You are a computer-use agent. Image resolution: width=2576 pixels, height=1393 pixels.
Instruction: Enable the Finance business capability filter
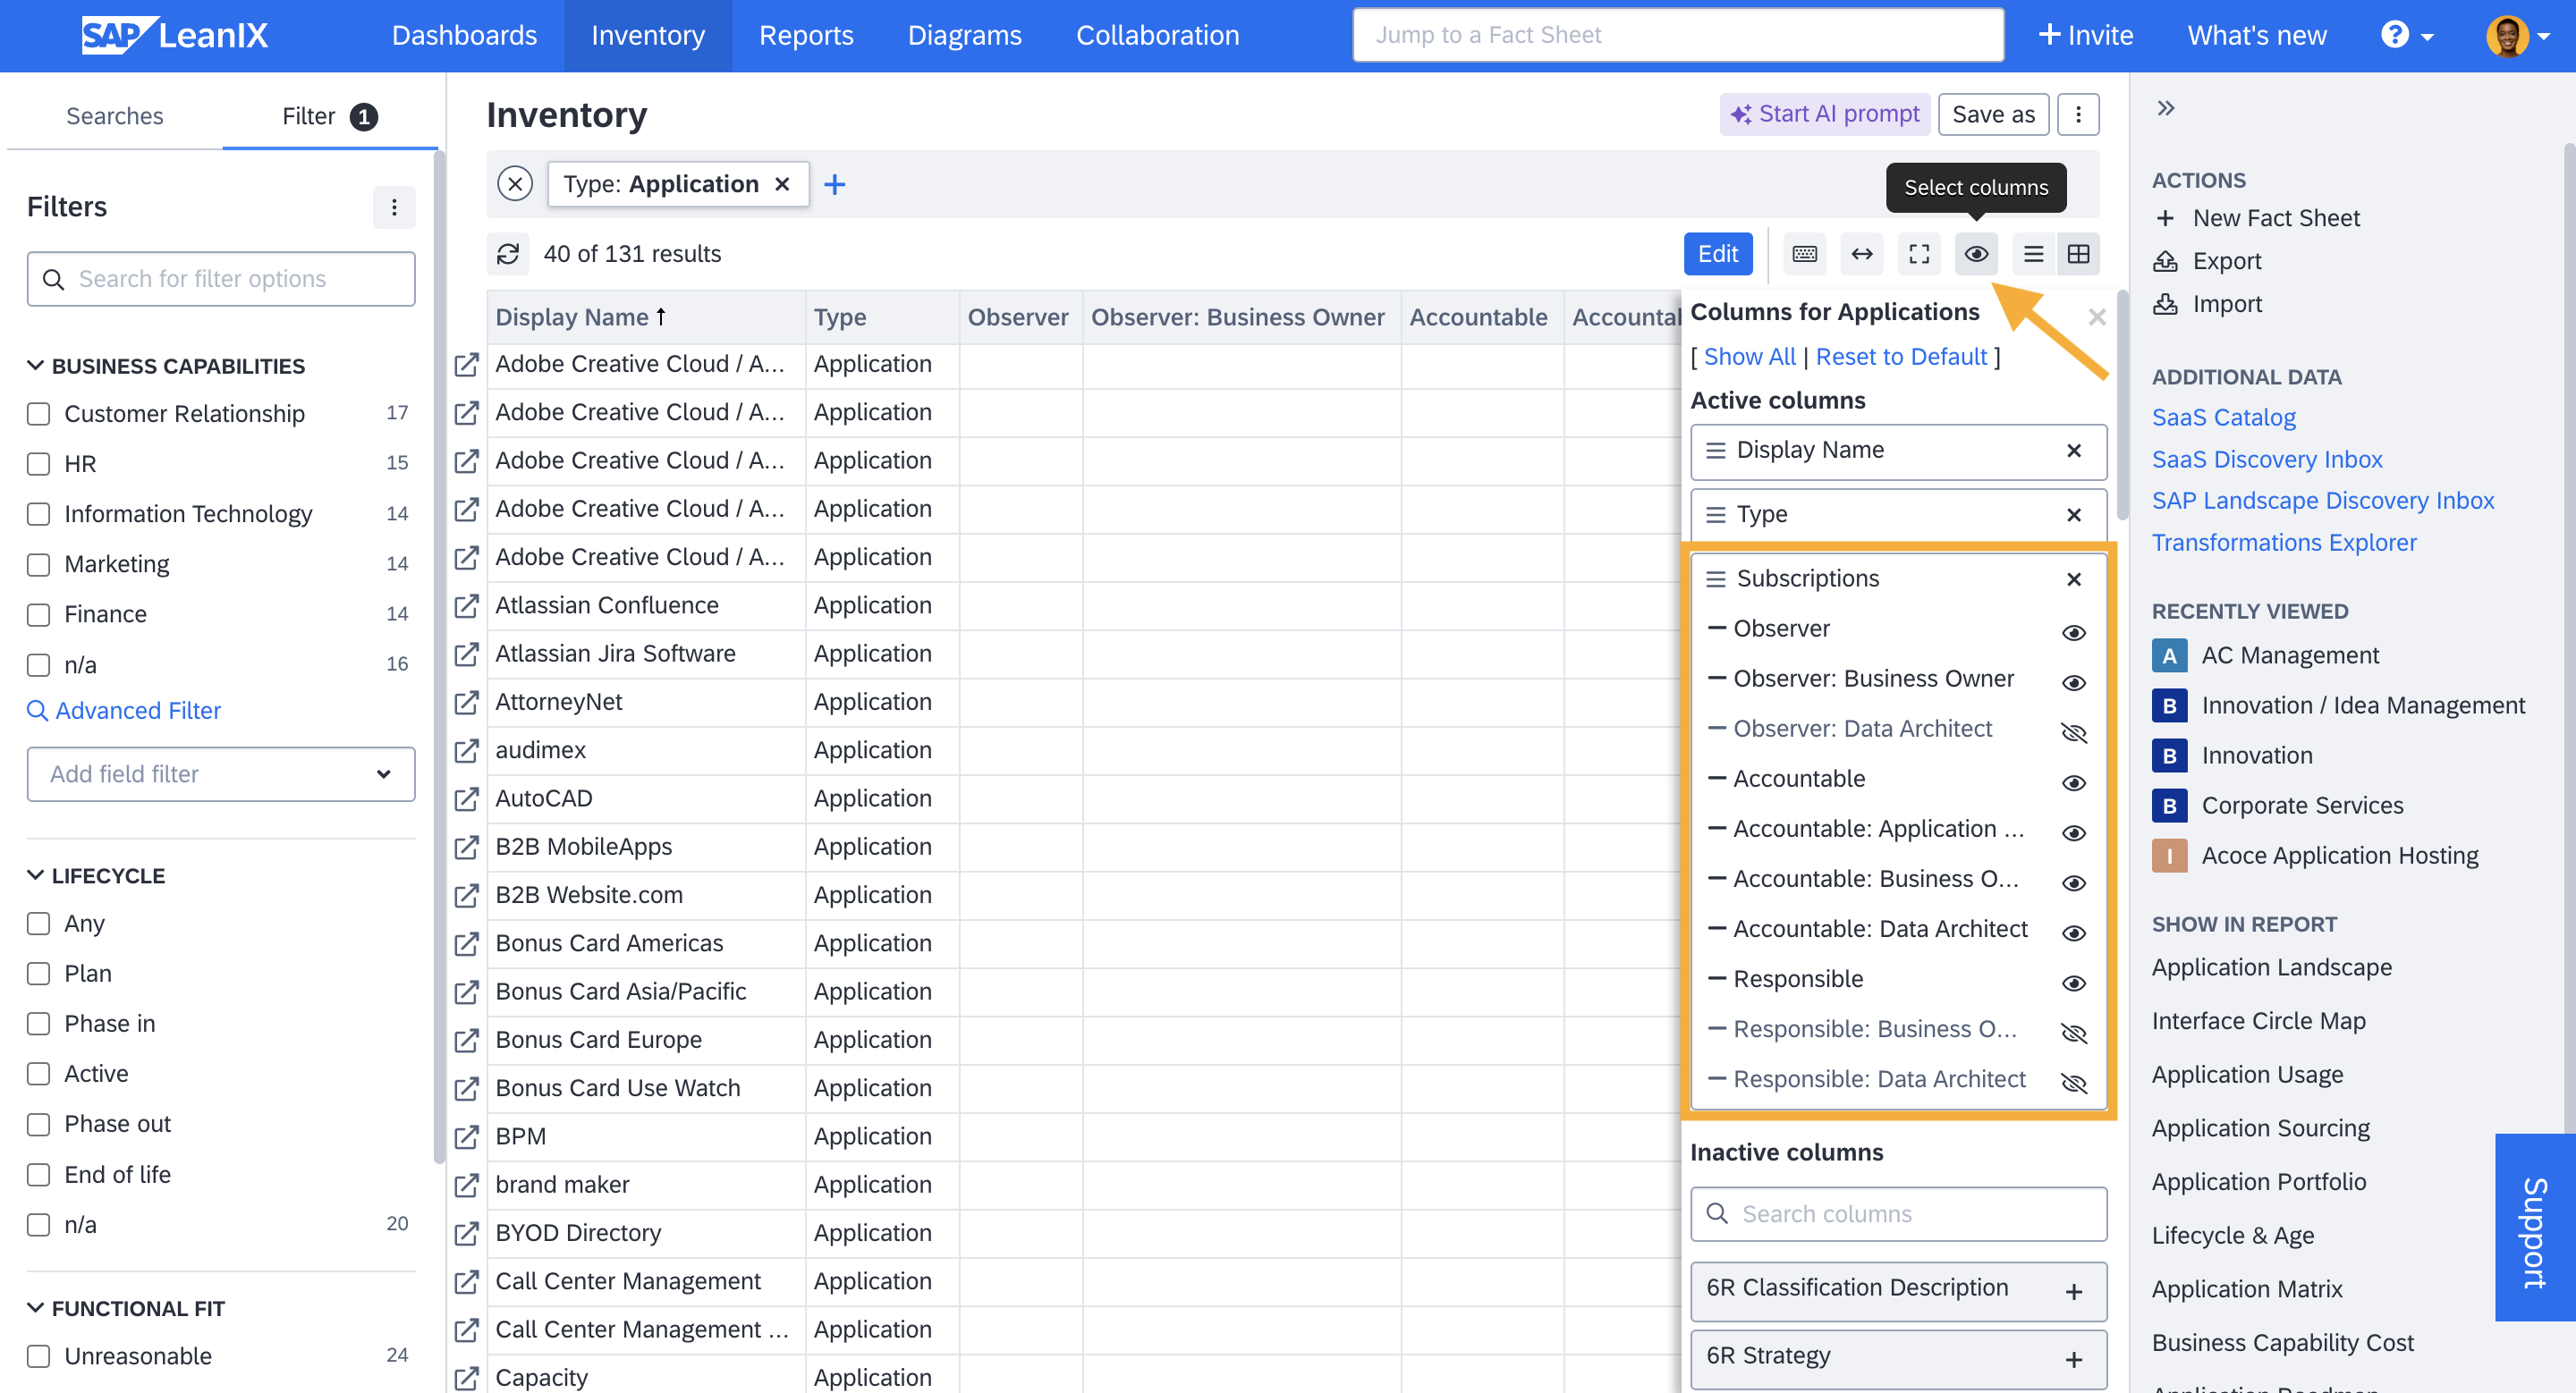pyautogui.click(x=38, y=612)
